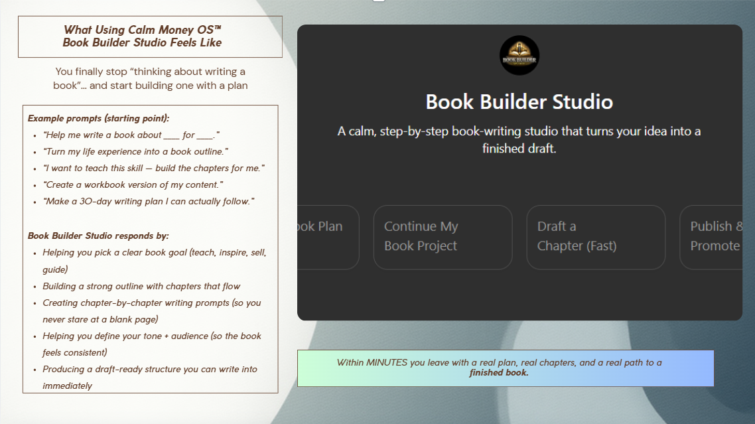Select the 'Building a strong outline' bullet
This screenshot has height=424, width=755.
click(x=141, y=286)
